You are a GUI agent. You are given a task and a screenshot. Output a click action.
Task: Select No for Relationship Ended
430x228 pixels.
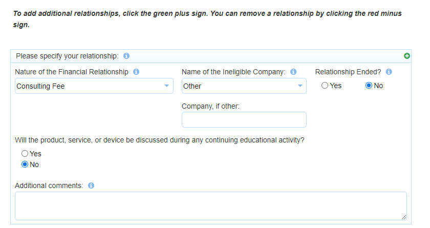click(369, 86)
